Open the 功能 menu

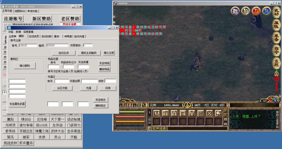pos(11,32)
